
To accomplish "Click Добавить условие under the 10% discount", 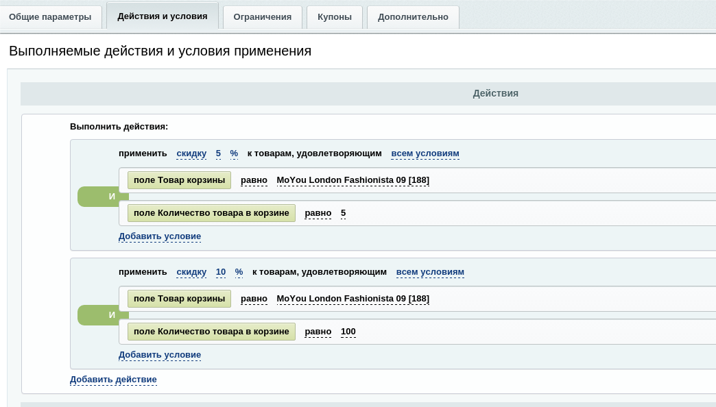I will 160,355.
